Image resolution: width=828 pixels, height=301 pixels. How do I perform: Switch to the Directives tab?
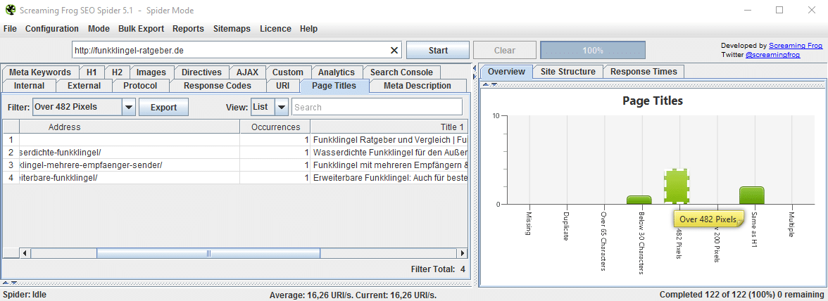pos(201,72)
